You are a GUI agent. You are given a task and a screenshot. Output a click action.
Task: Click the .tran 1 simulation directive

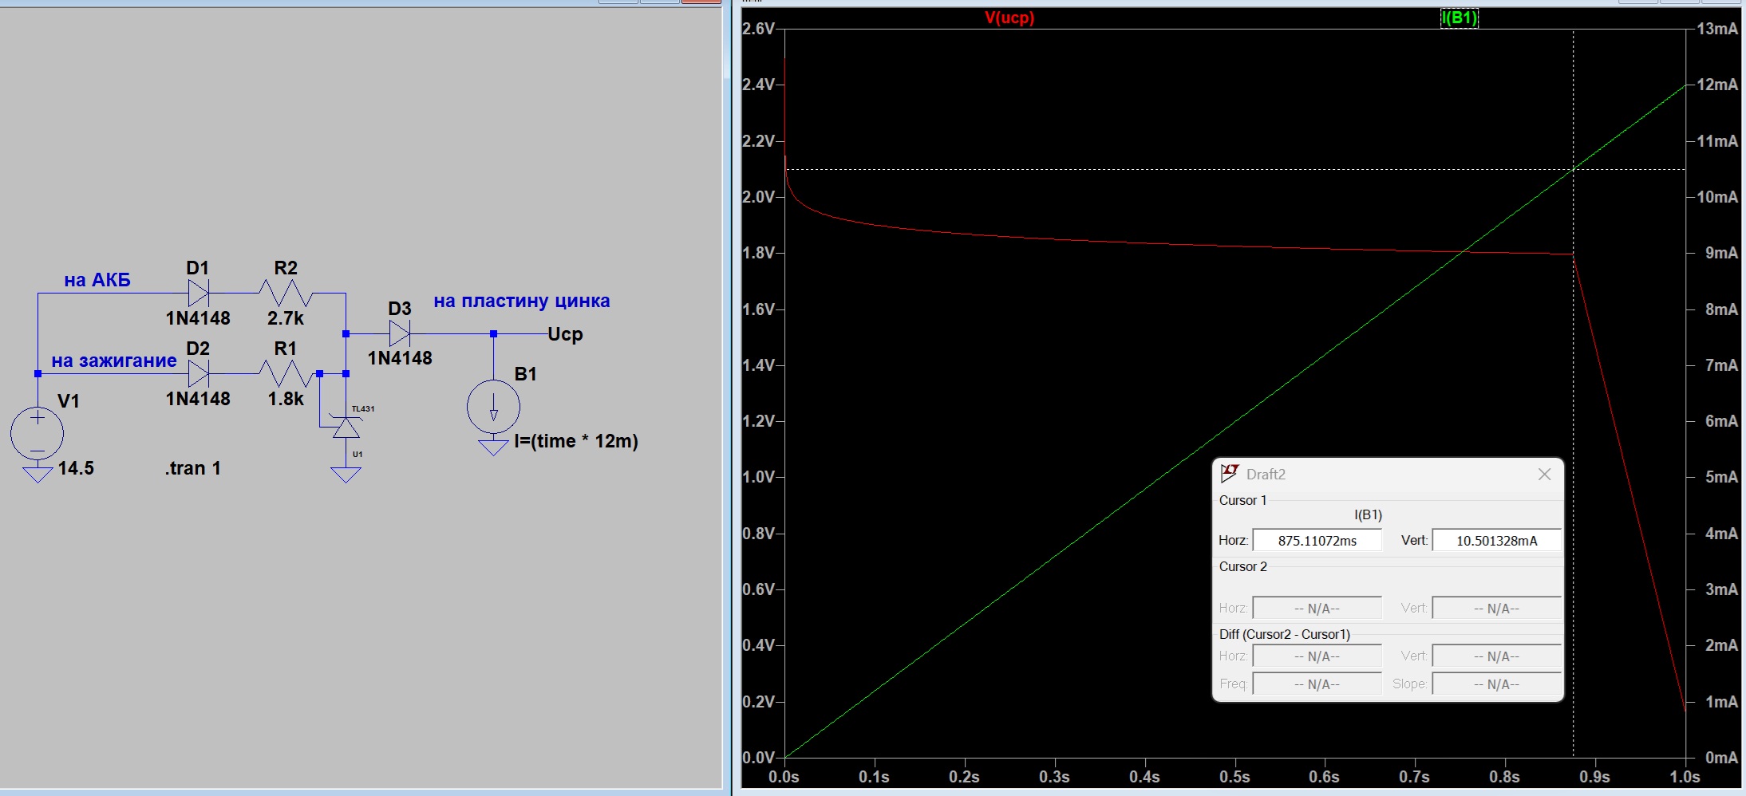[x=193, y=468]
